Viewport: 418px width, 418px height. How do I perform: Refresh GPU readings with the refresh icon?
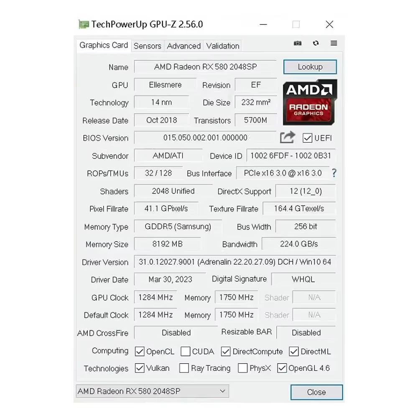coord(316,43)
